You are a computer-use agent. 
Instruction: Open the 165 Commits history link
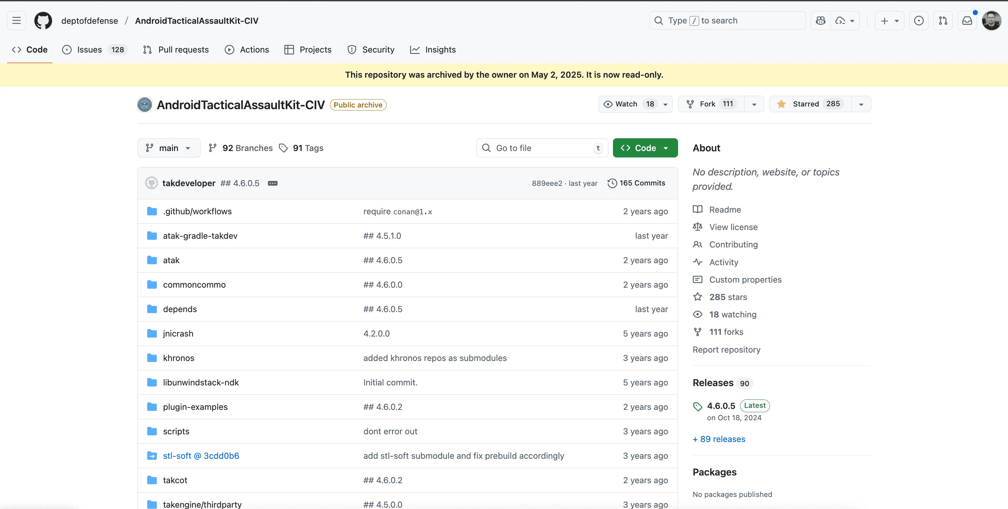(636, 183)
